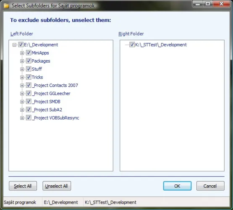233x210 pixels.
Task: Collapse the E:\_Development root node
Action: [14, 45]
